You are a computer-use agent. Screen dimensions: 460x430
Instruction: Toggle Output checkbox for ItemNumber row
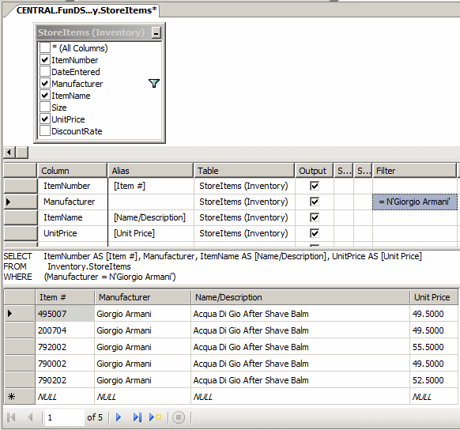315,186
